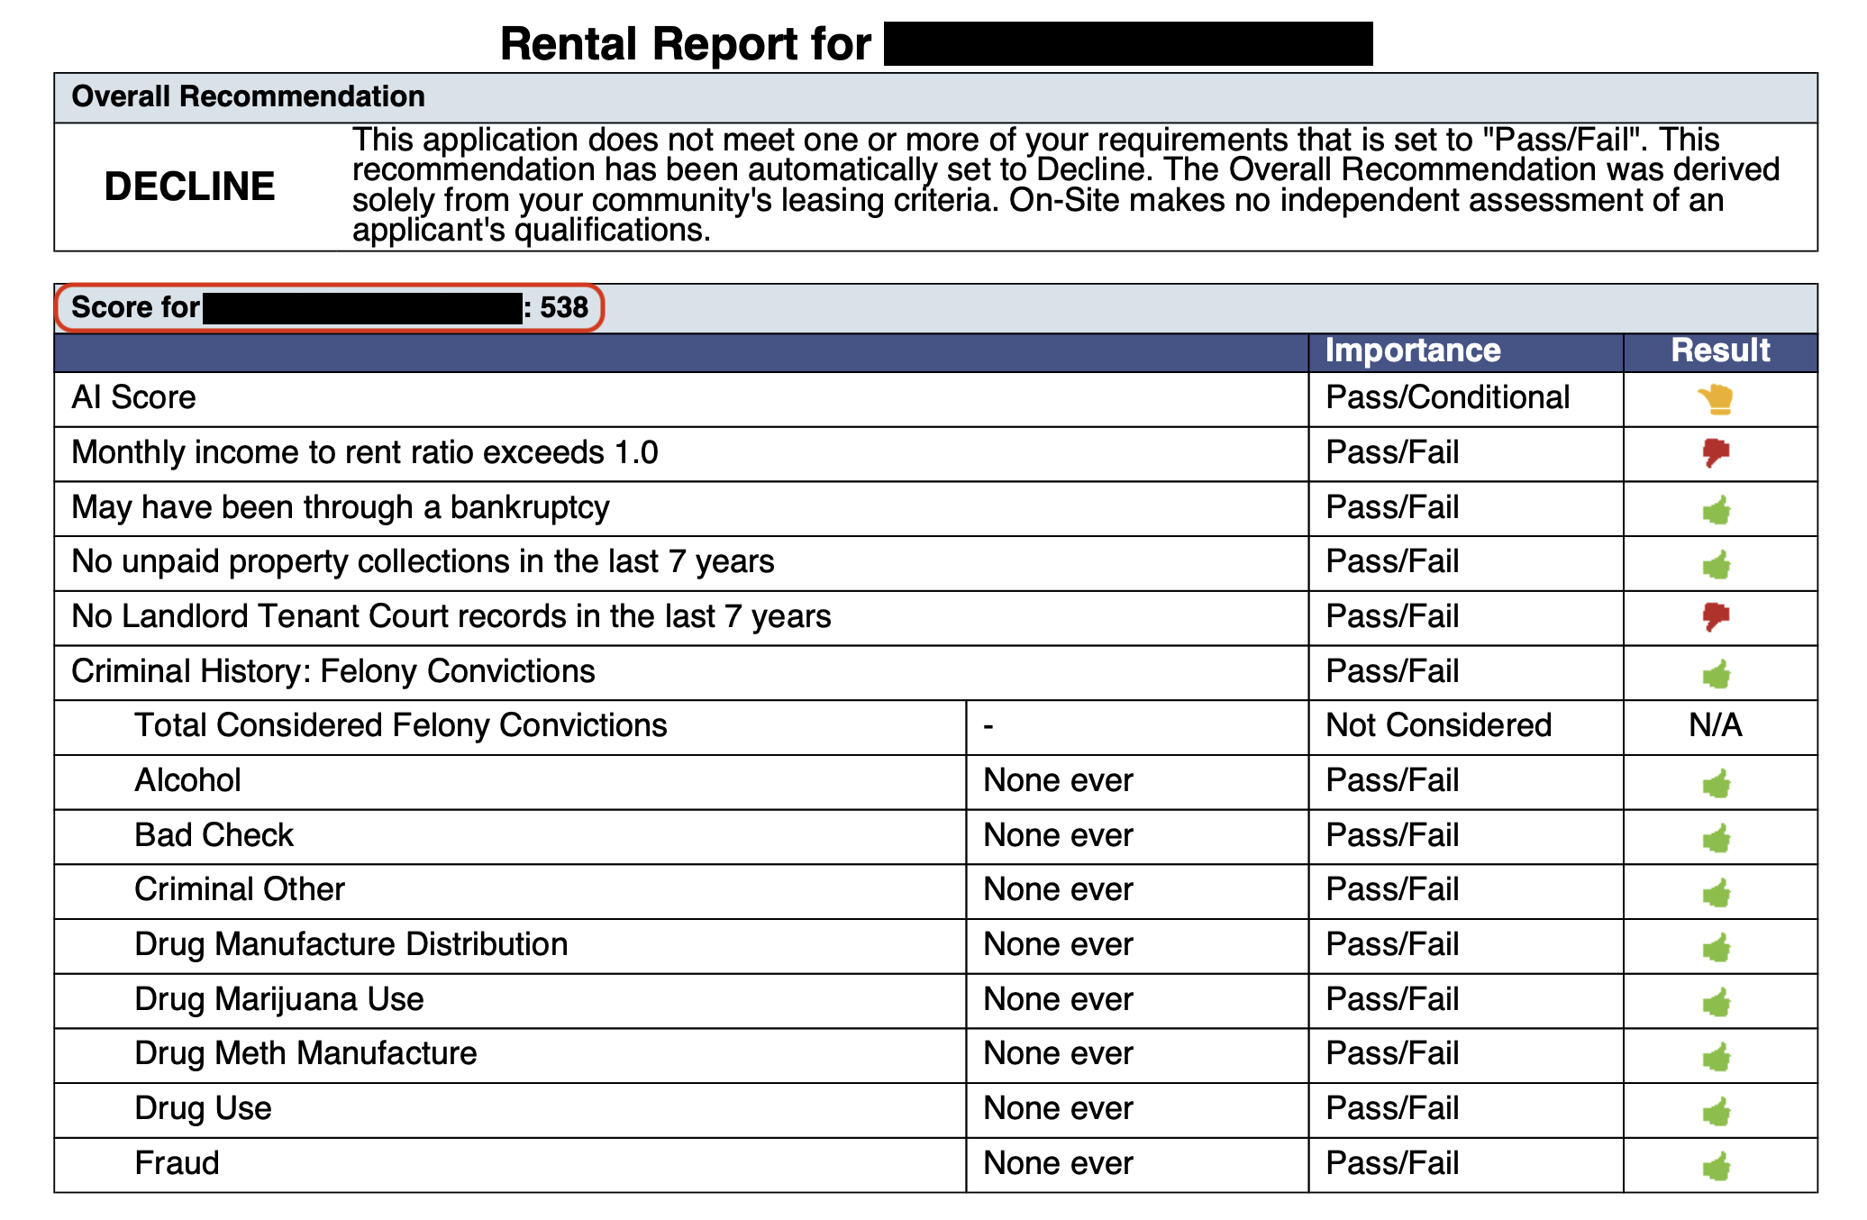Screen dimensions: 1867x1220
Task: Click thumbs-up for unpaid property collections row
Action: pos(1717,565)
